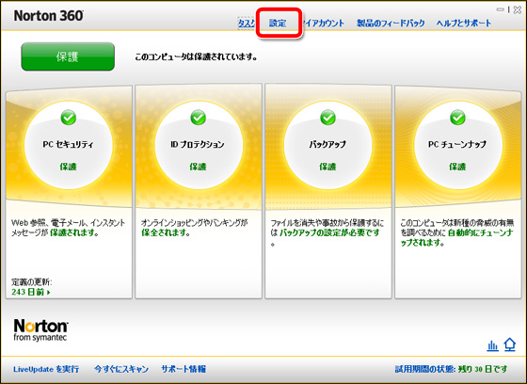
Task: Click the PC セキュリティ green checkmark icon
Action: [x=68, y=118]
